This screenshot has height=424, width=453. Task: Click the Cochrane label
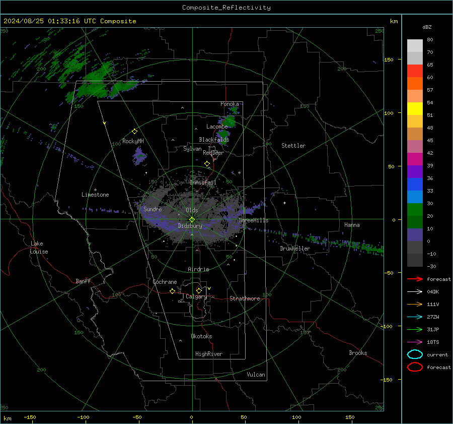coord(165,282)
